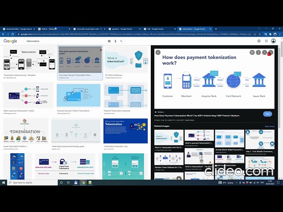Show hidden system tray icons
This screenshot has height=212, width=283.
click(237, 182)
